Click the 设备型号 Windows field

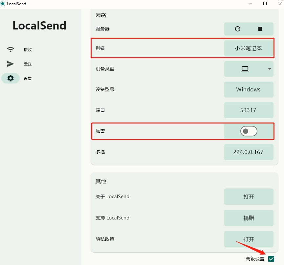[249, 89]
